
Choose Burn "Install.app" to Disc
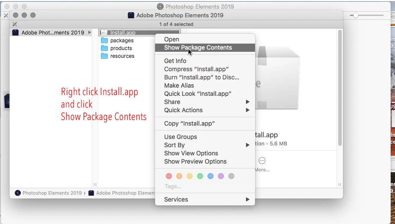point(205,77)
